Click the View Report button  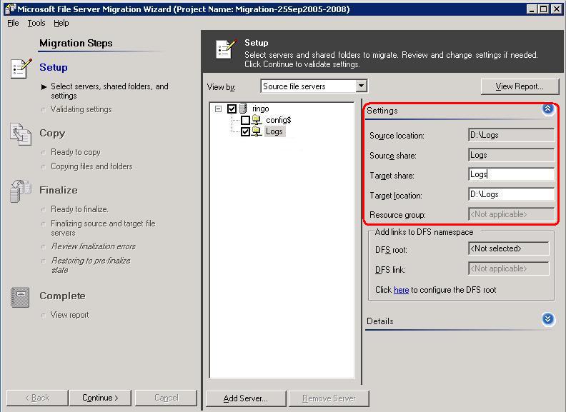[x=520, y=86]
